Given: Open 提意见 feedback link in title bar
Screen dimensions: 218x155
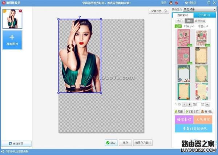Looking at the screenshot, I should pyautogui.click(x=191, y=3).
